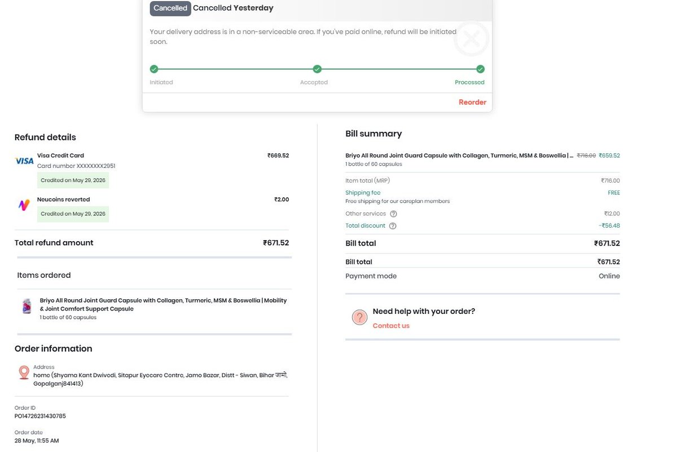Click the Total discount help icon

(x=393, y=226)
